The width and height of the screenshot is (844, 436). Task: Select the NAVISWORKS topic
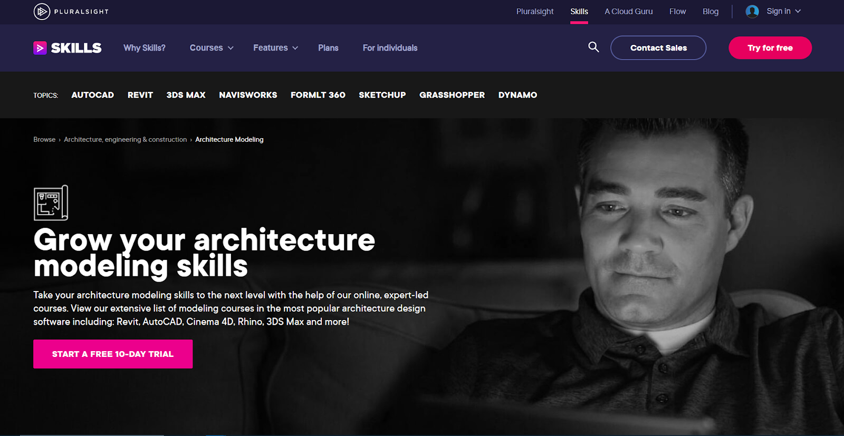(x=248, y=95)
